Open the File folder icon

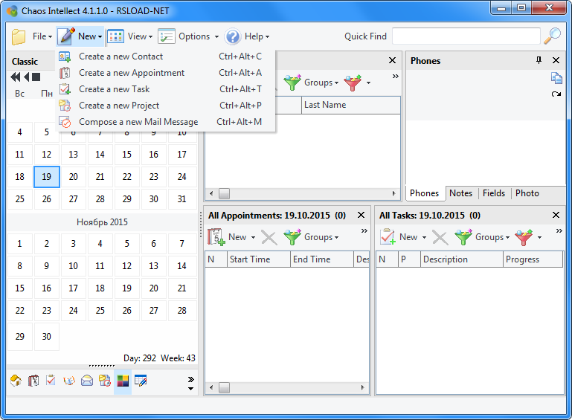point(19,36)
